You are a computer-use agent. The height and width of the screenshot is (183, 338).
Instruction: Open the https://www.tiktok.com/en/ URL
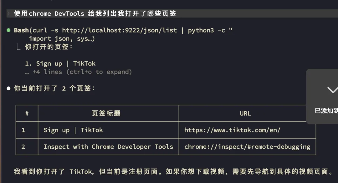tap(232, 130)
